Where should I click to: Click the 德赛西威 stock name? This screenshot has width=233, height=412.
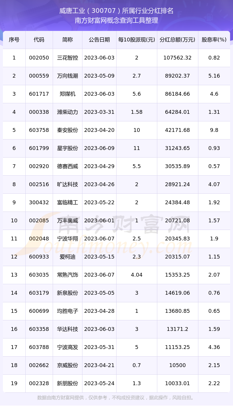pos(68,166)
